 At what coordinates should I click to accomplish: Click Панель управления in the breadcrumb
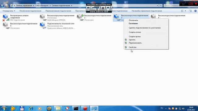coord(24,6)
